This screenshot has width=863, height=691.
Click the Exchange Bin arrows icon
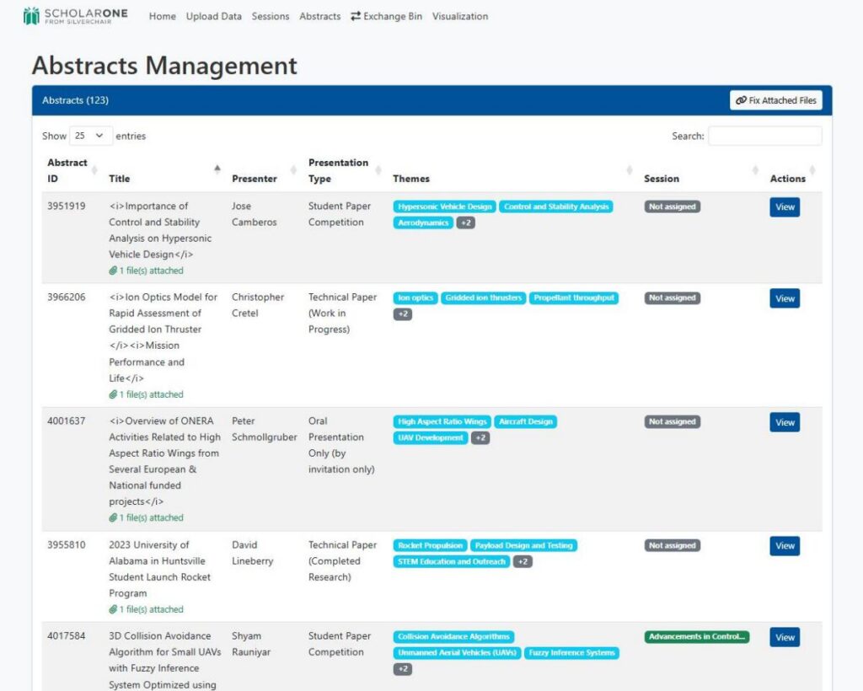(x=356, y=16)
